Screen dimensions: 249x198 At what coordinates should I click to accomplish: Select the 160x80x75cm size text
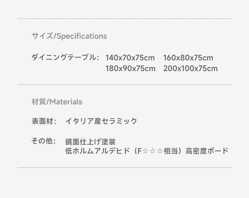[x=188, y=58]
